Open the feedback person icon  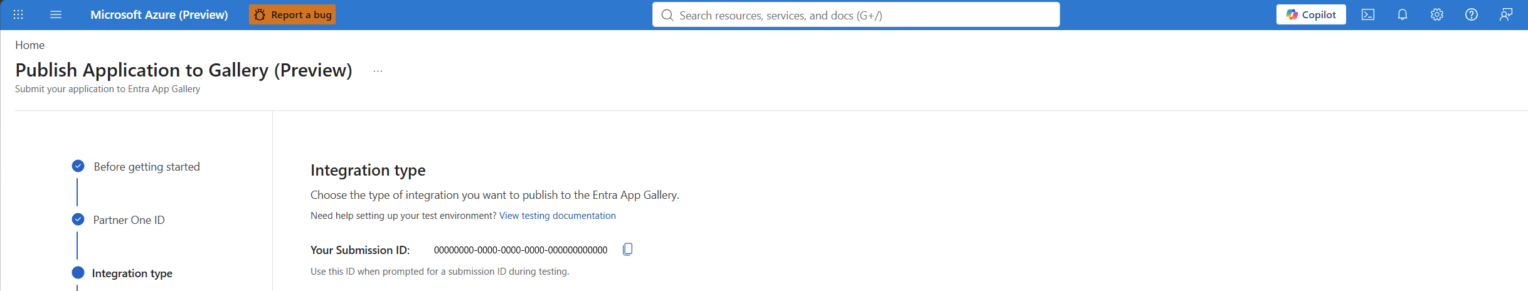click(1506, 14)
